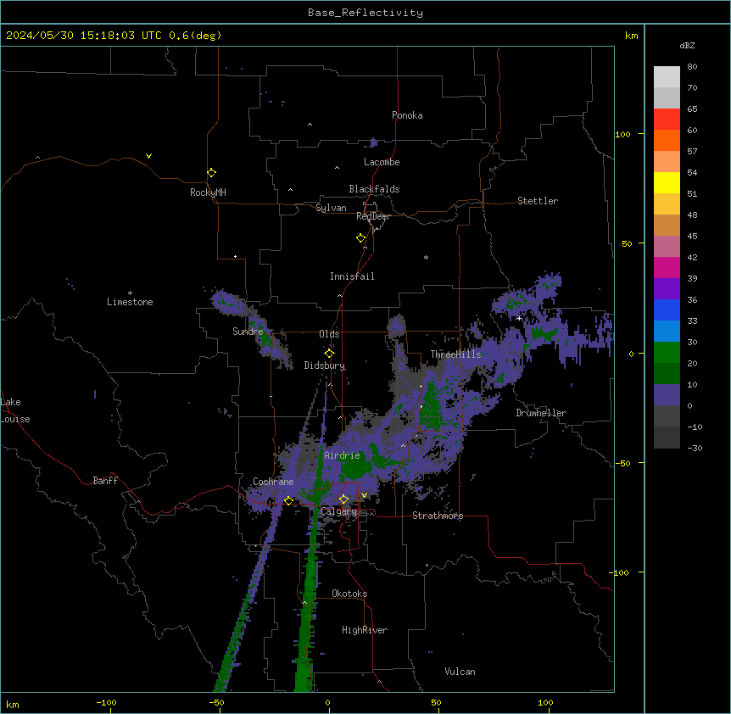
Task: Select the yellow diamond marker south of RedDeer
Action: click(x=360, y=238)
